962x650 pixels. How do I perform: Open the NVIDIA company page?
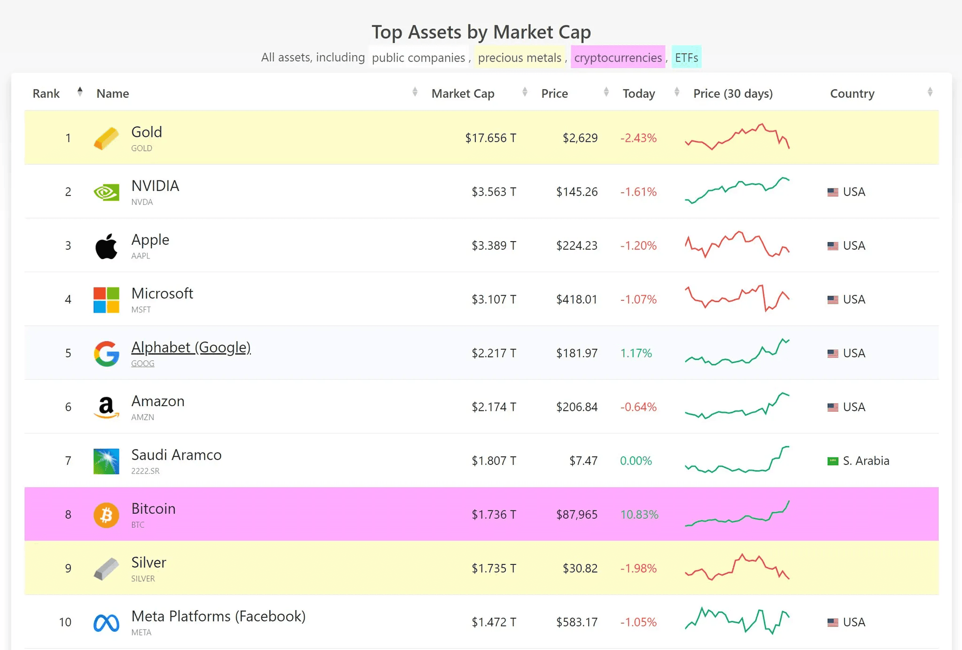(x=155, y=186)
